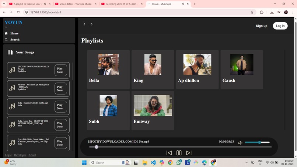Open WhatsApp from the taskbar
This screenshot has height=167, width=297.
(179, 163)
